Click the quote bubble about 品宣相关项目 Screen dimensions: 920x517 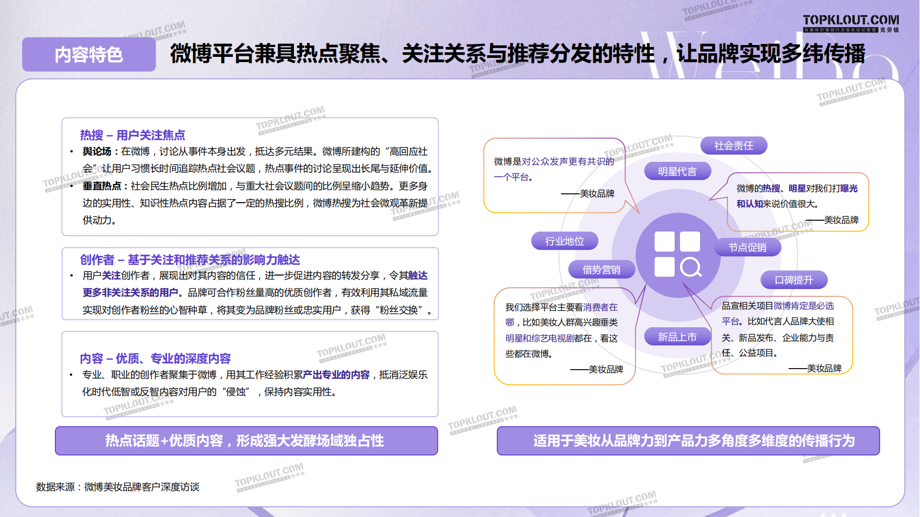[x=781, y=336]
